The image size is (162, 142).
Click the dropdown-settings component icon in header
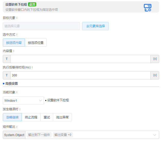click(x=147, y=8)
